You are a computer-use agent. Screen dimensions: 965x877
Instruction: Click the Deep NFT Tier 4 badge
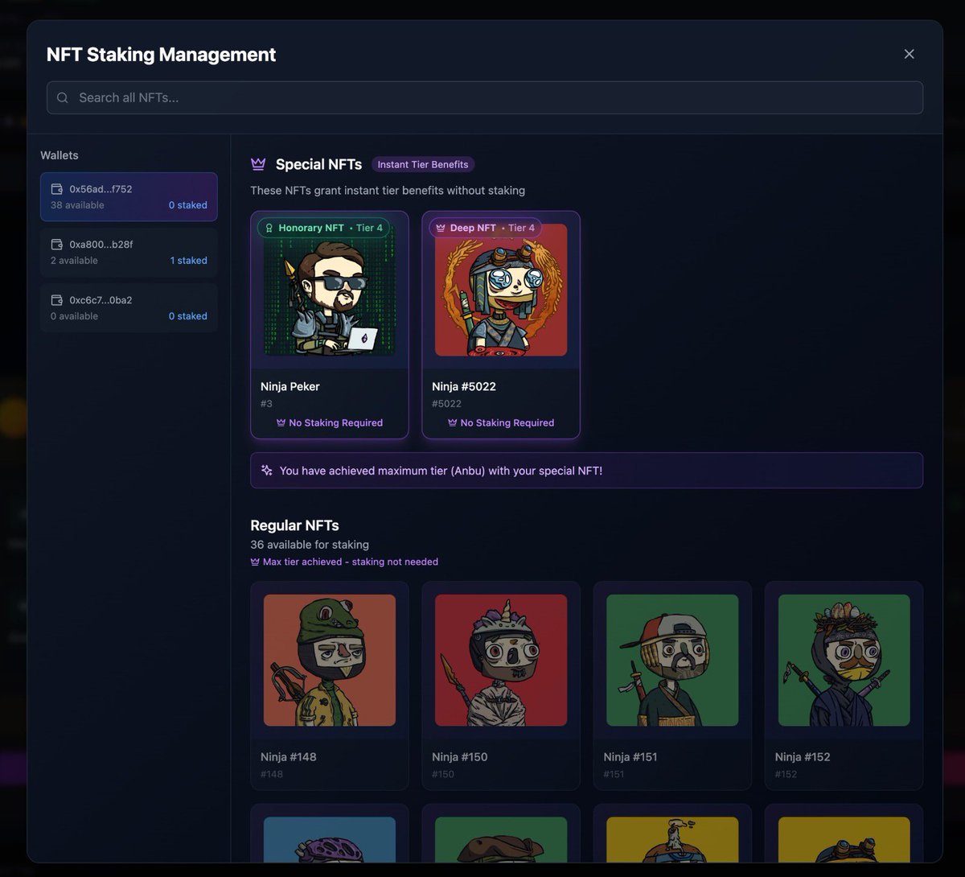click(486, 228)
